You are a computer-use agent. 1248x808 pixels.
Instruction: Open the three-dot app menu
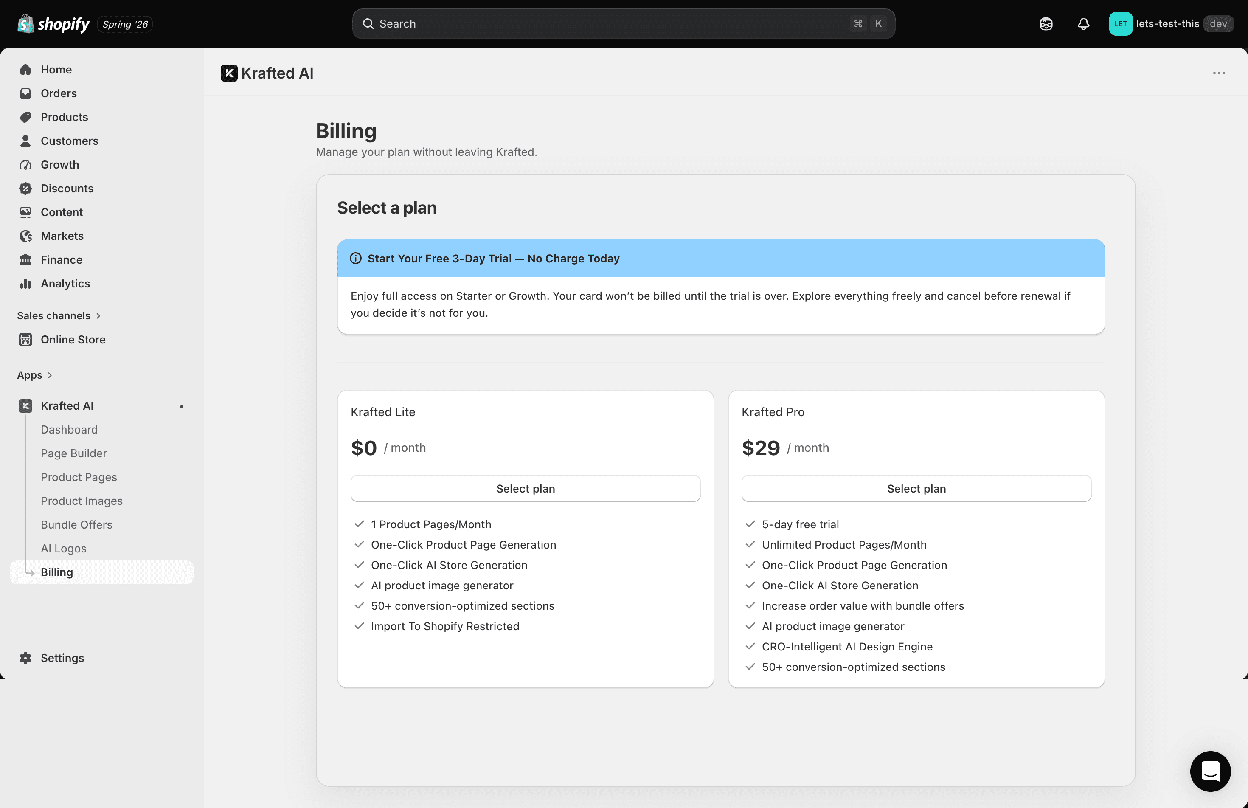click(x=1219, y=73)
